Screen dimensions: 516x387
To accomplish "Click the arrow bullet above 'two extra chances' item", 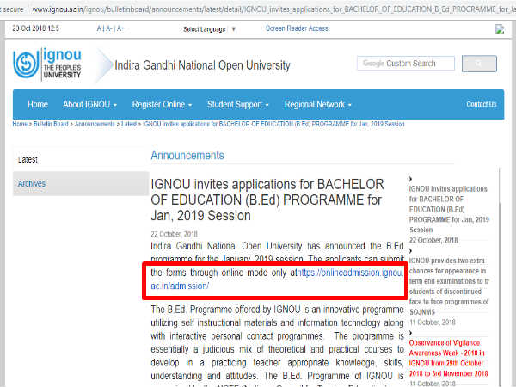I will 410,251.
